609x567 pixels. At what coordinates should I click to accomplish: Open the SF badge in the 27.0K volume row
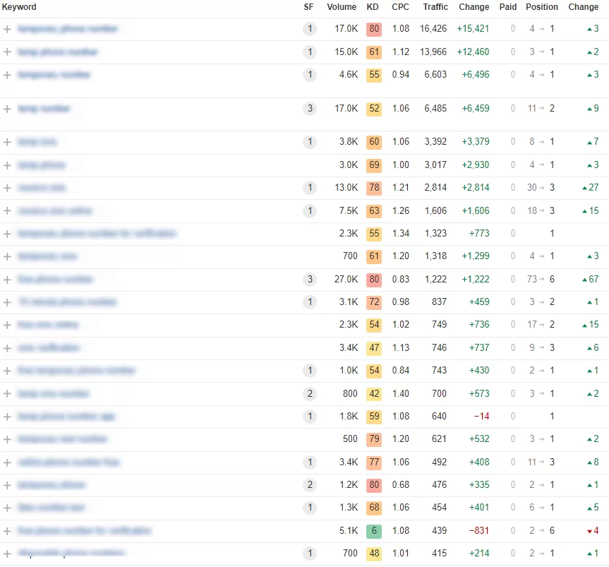tap(309, 280)
